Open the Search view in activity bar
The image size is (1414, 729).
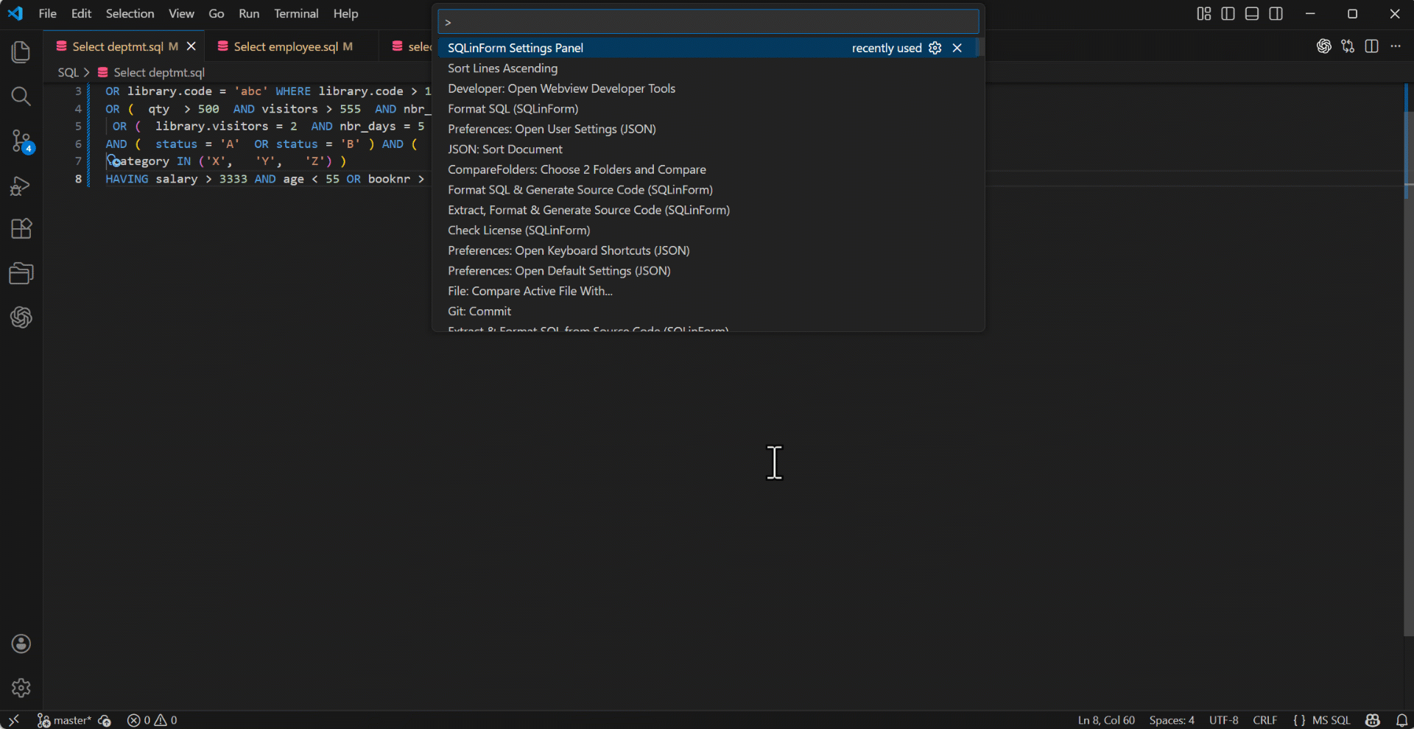click(21, 96)
